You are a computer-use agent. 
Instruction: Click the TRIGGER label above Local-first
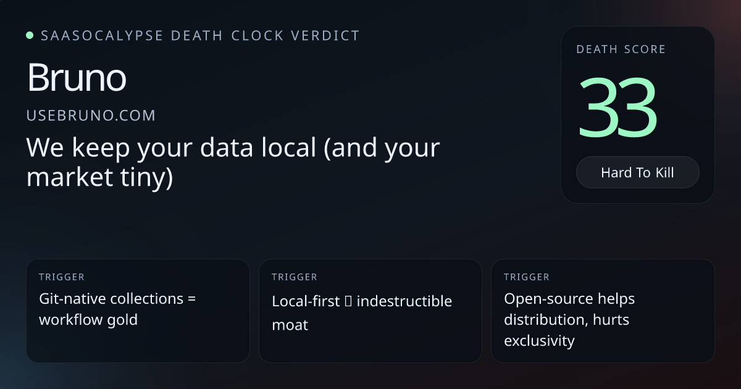click(x=295, y=277)
